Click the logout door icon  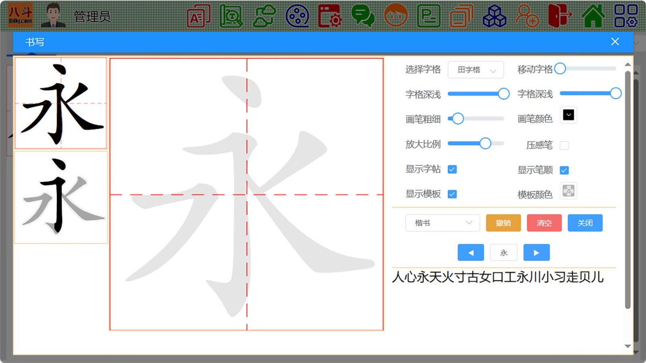tap(559, 15)
